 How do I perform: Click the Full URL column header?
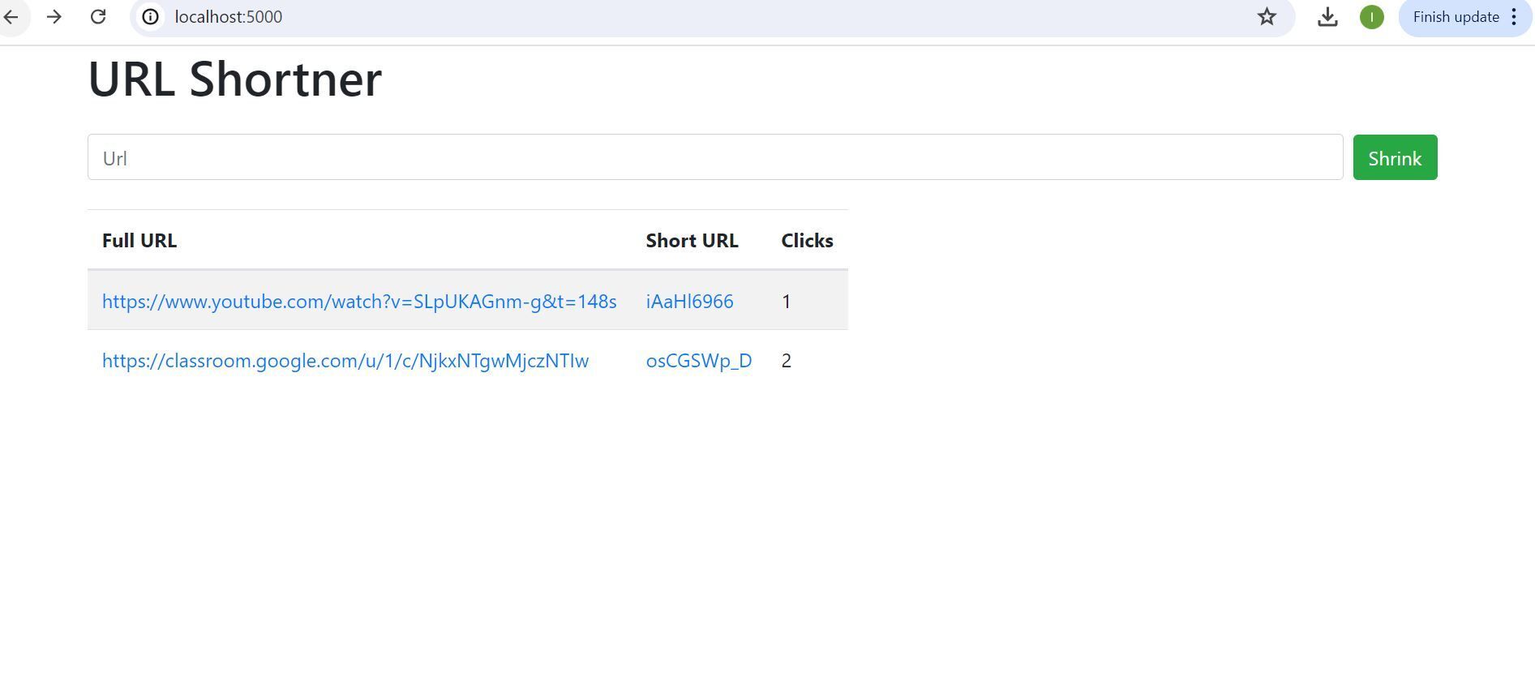point(139,241)
